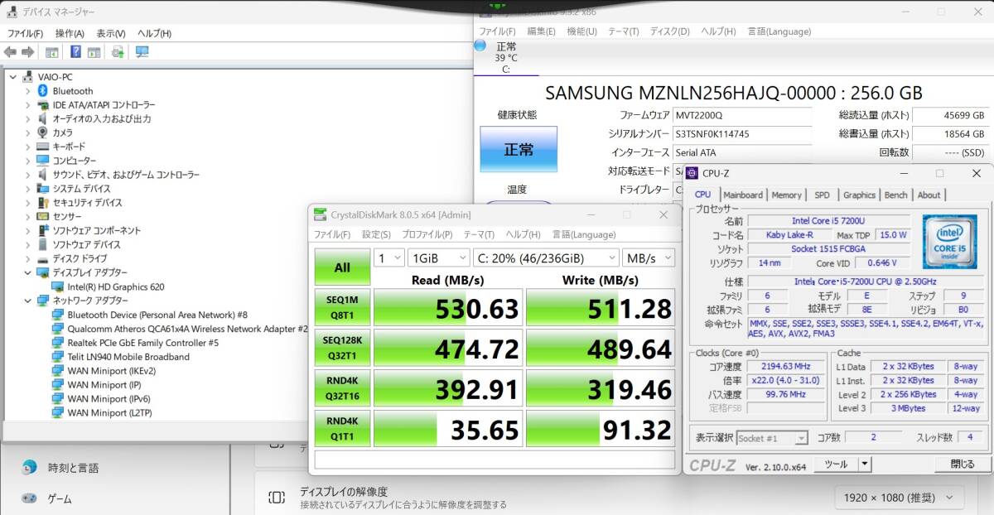Open the MB/s unit dropdown
The height and width of the screenshot is (515, 994).
(649, 258)
